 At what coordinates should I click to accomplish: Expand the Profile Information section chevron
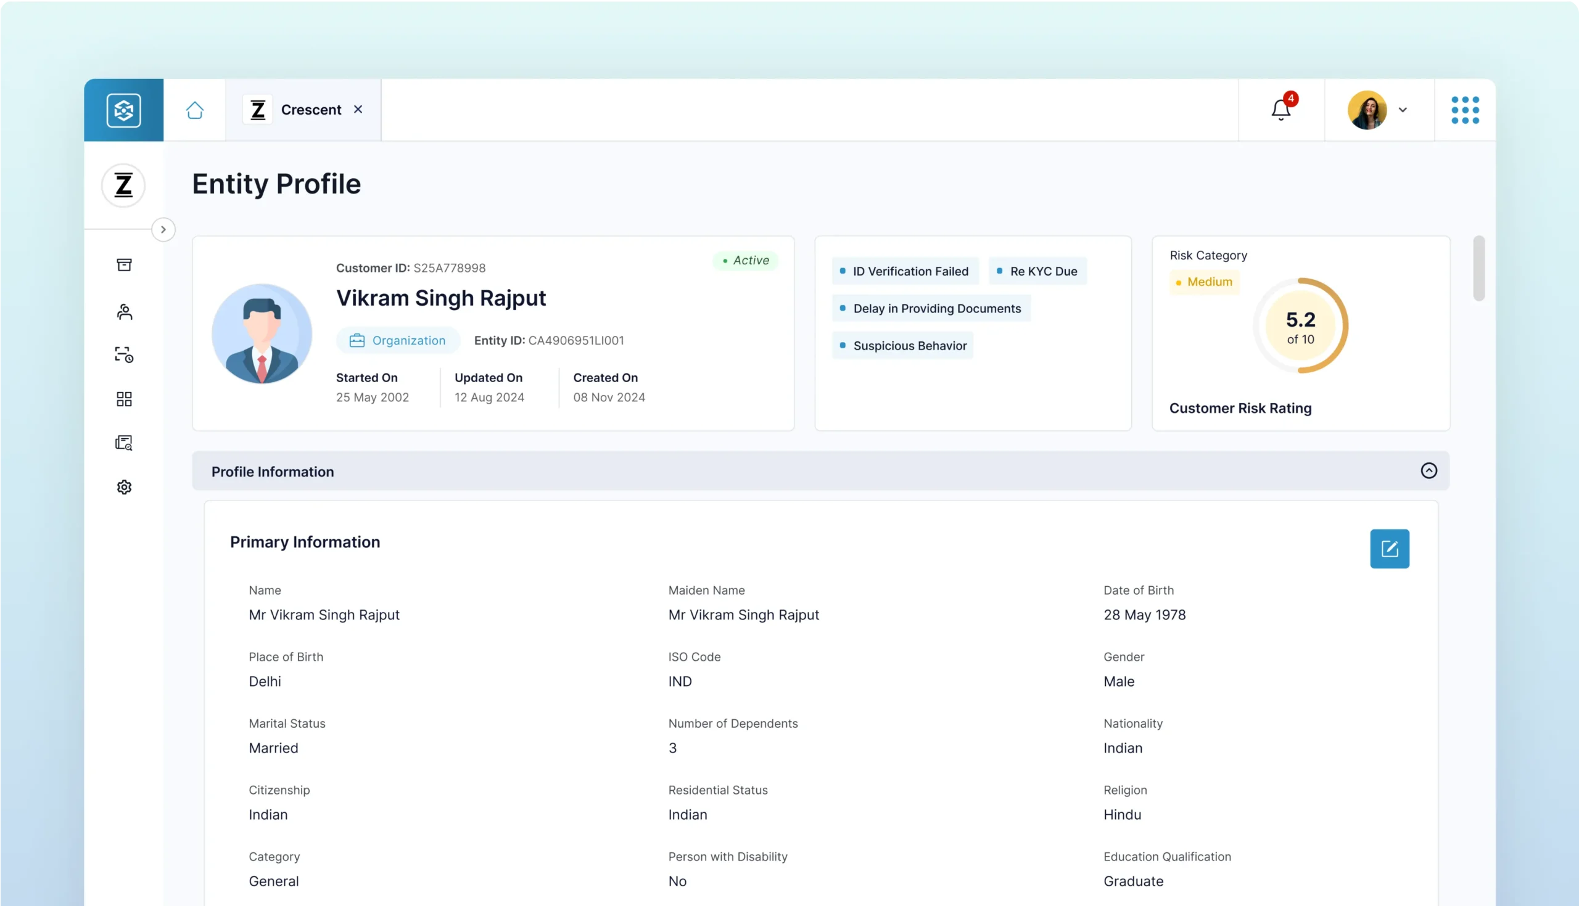pos(1429,470)
